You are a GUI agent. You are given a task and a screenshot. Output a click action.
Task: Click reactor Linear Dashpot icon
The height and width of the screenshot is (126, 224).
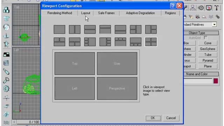point(6,72)
